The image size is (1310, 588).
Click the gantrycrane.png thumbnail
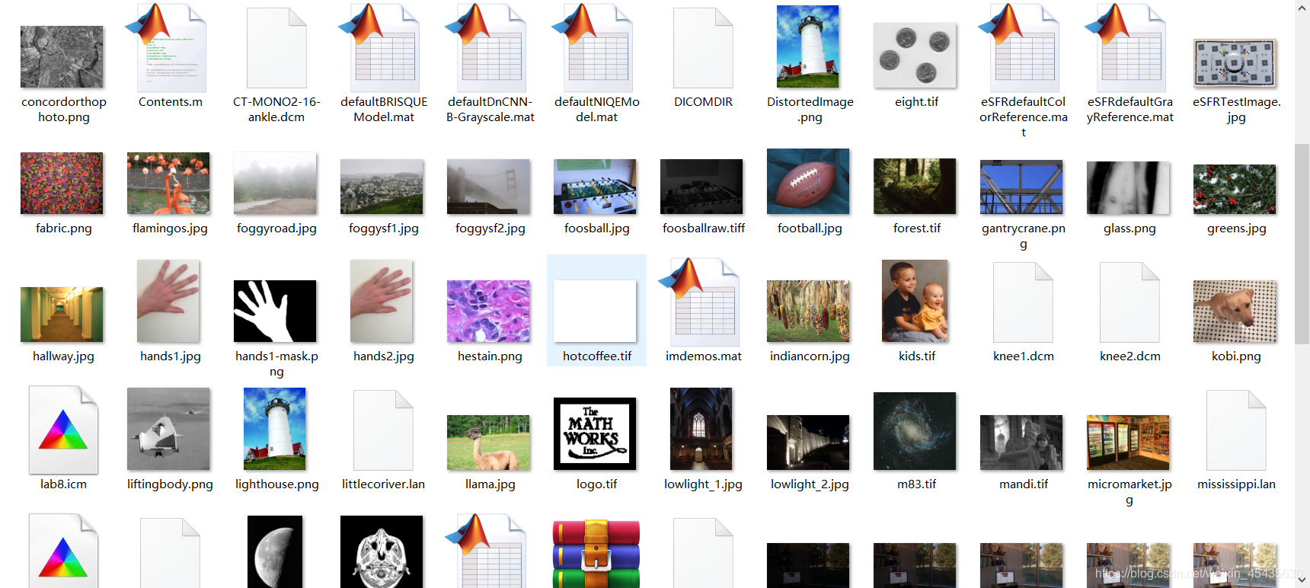pos(1021,187)
